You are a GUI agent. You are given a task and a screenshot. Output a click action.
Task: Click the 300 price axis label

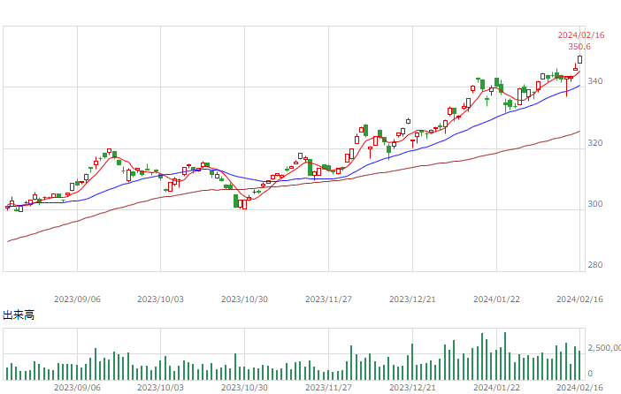pyautogui.click(x=594, y=204)
